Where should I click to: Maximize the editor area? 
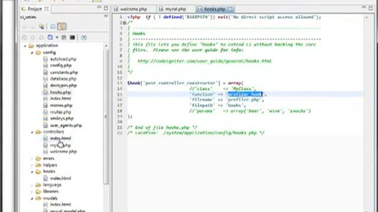tap(370, 8)
